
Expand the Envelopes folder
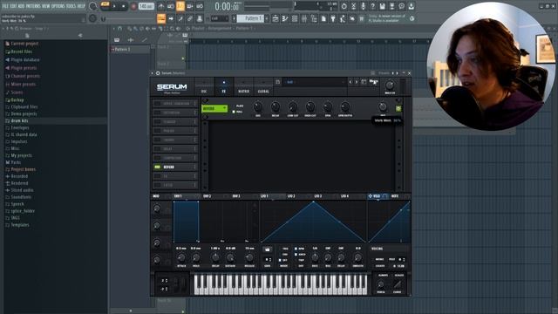click(19, 128)
